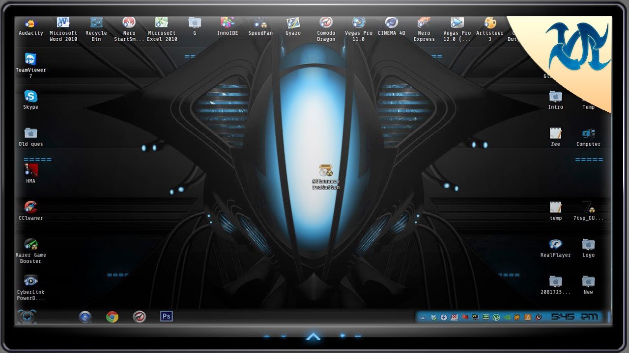The image size is (629, 353).
Task: Open the lightning bolt tray icon
Action: (x=444, y=317)
